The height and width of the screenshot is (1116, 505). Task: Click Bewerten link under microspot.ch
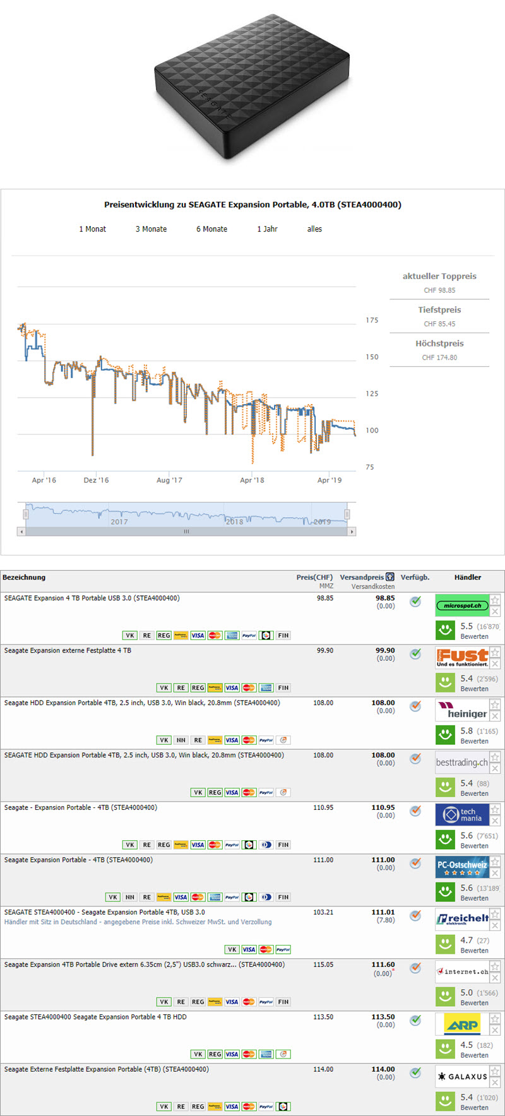pos(474,636)
